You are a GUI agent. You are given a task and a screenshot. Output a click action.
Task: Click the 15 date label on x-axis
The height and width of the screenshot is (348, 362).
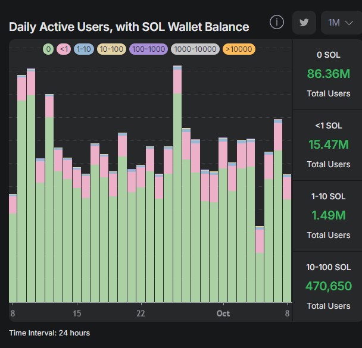point(77,313)
